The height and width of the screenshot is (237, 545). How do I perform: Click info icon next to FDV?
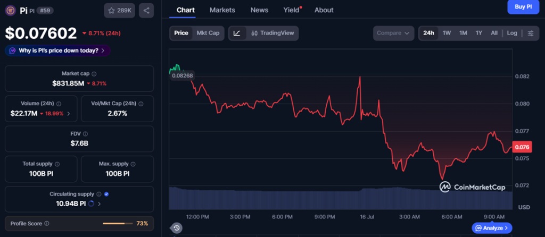[86, 134]
